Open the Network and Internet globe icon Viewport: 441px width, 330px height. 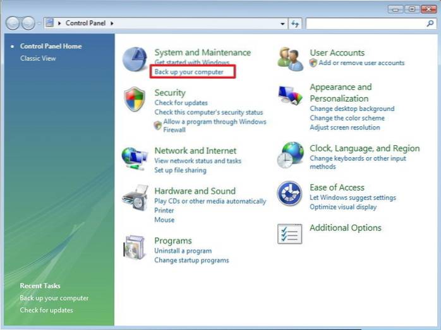point(135,157)
